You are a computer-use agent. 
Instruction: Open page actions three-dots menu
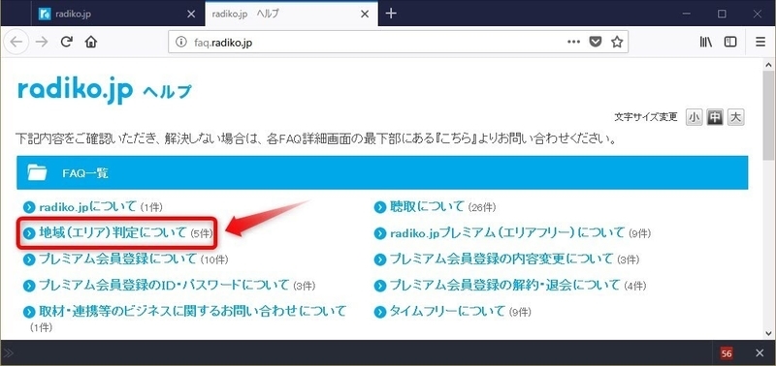point(573,42)
